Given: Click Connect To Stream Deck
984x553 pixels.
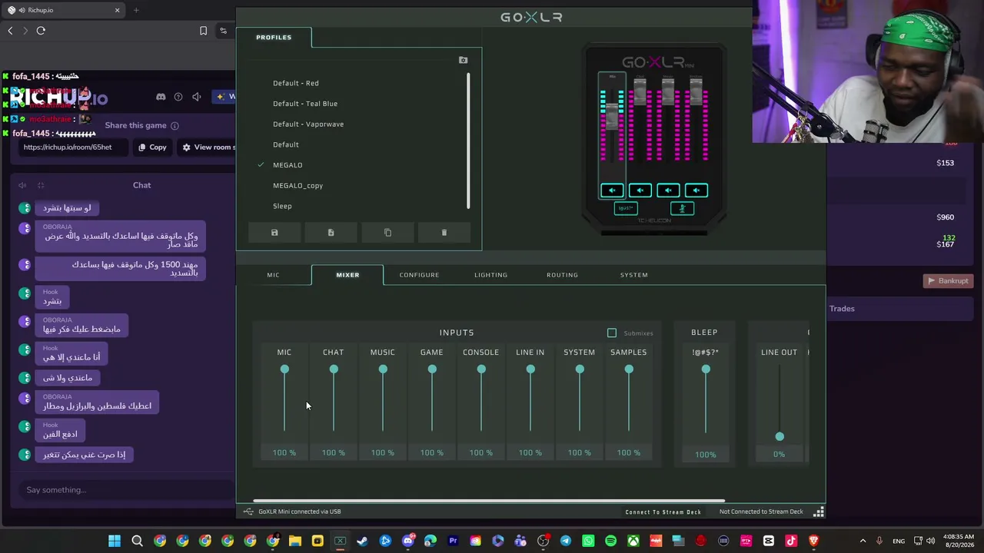Looking at the screenshot, I should [663, 512].
